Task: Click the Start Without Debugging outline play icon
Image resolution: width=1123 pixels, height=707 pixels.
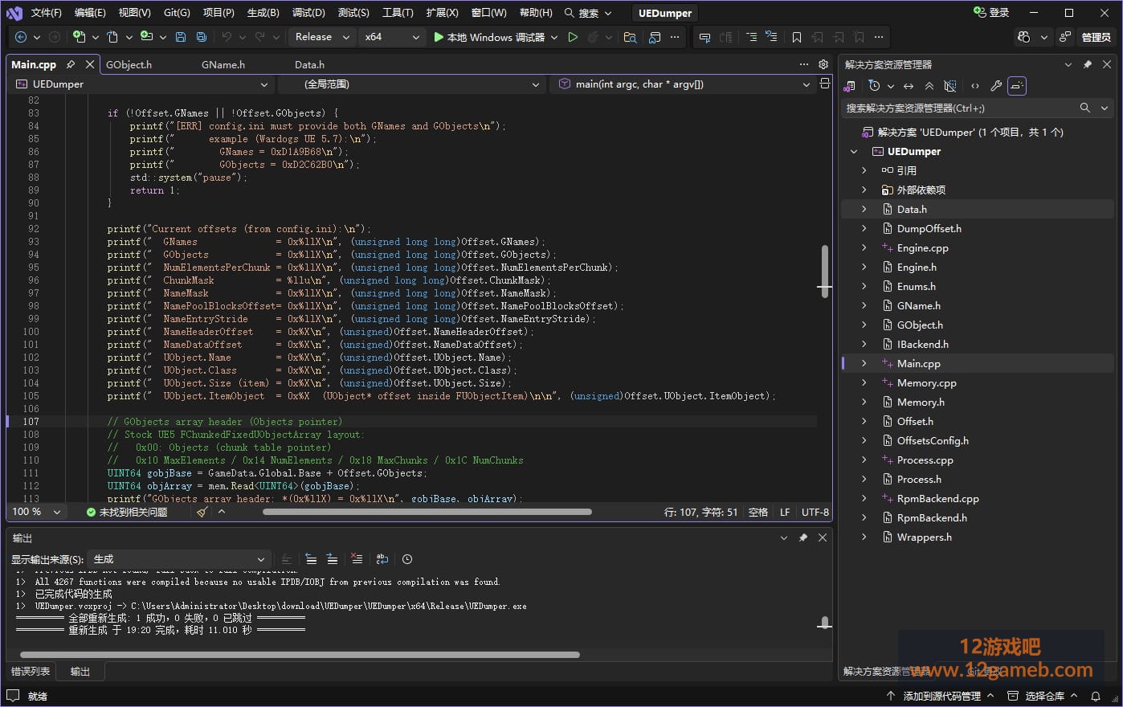Action: pyautogui.click(x=573, y=37)
